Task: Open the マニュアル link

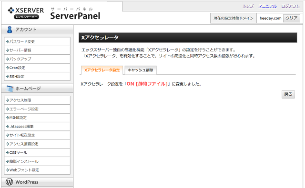Action: click(267, 6)
